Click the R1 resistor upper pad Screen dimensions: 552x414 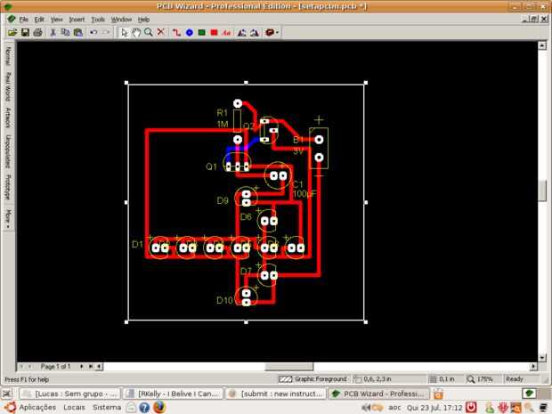click(x=238, y=103)
